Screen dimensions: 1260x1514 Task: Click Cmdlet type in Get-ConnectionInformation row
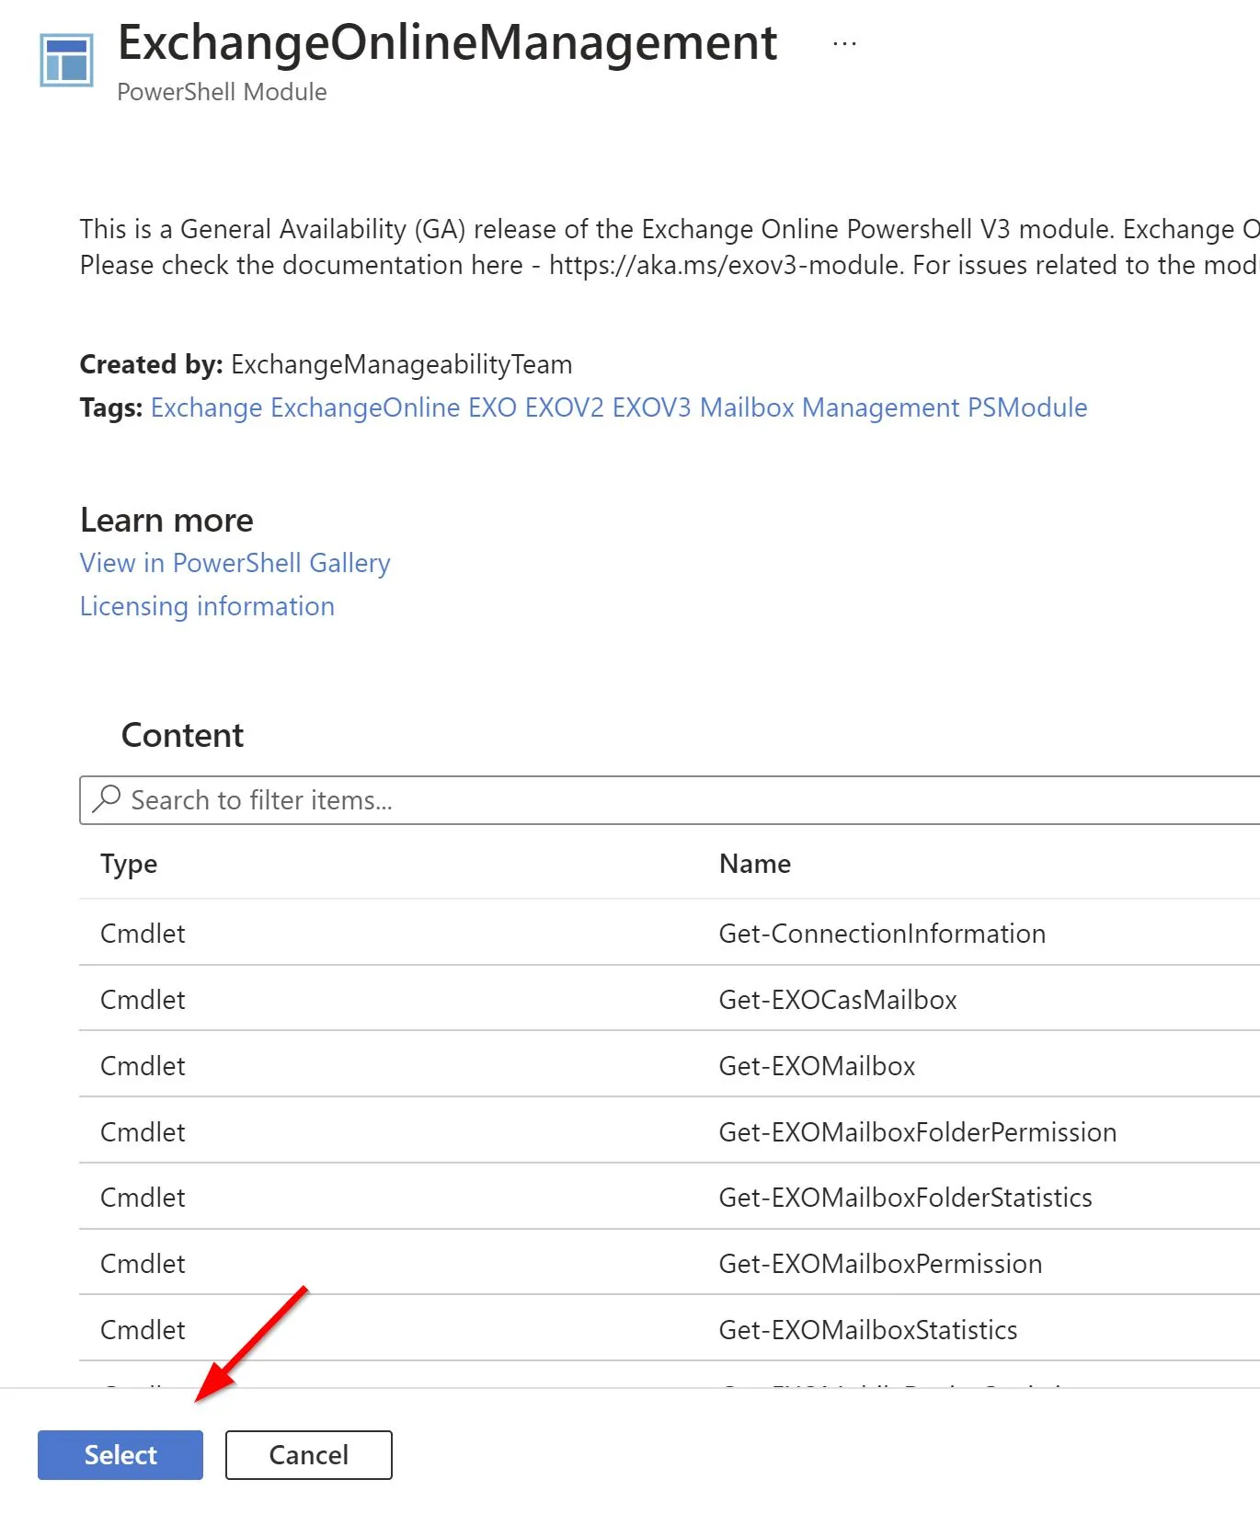tap(143, 934)
